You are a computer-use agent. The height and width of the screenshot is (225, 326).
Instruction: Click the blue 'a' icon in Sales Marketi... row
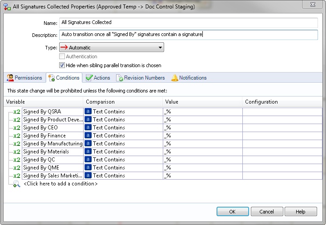click(x=88, y=176)
